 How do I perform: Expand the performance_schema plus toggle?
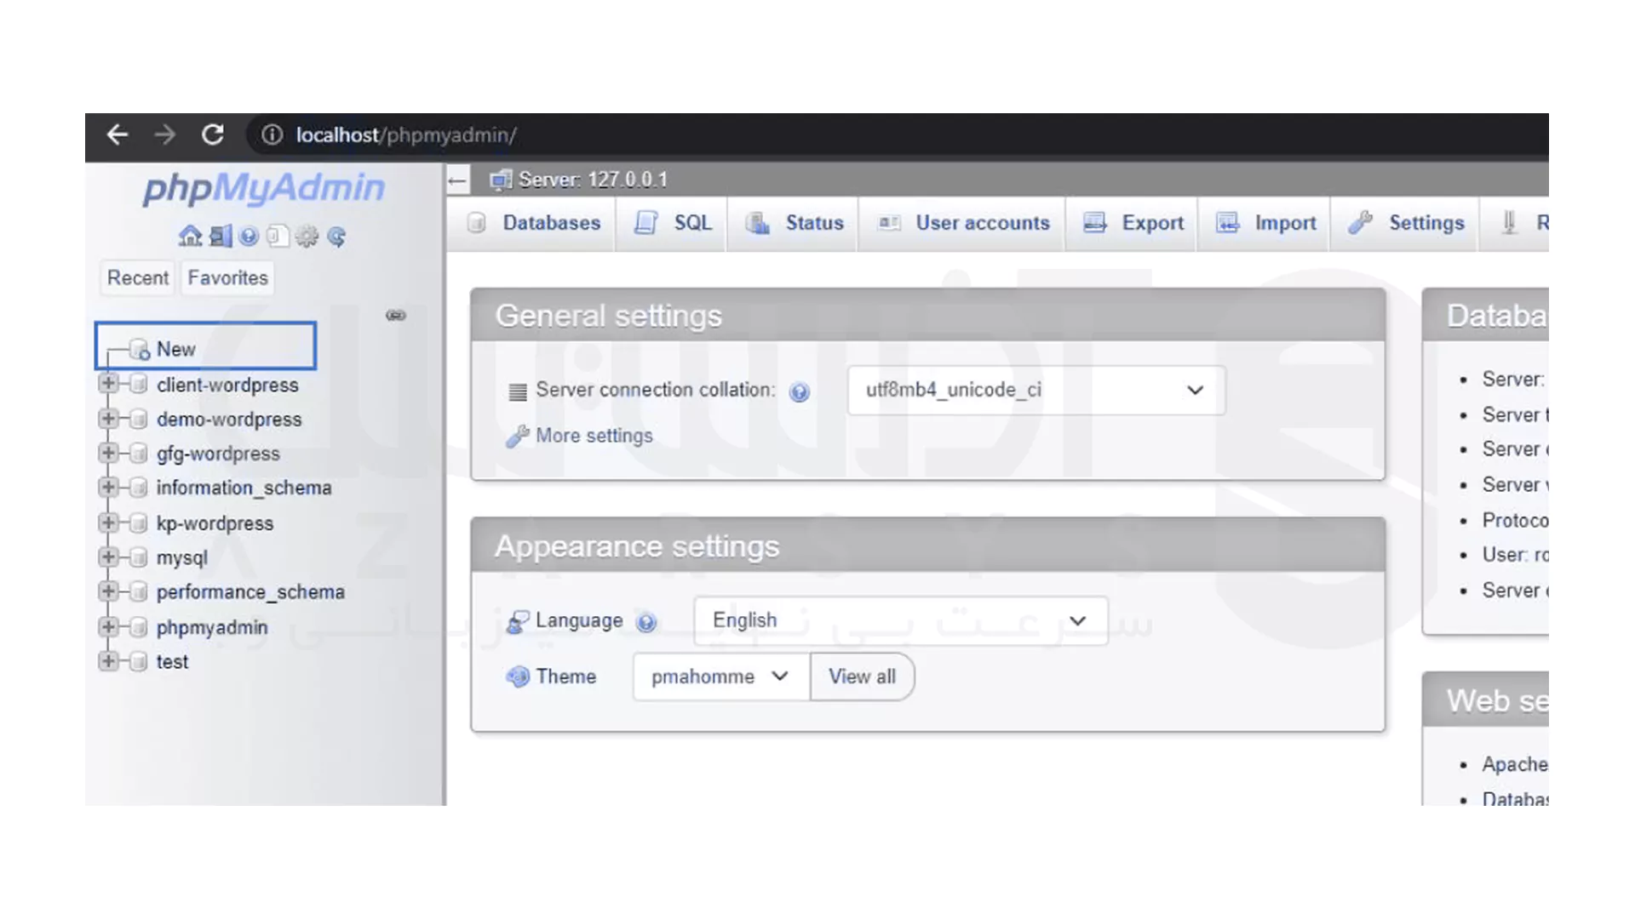coord(108,591)
